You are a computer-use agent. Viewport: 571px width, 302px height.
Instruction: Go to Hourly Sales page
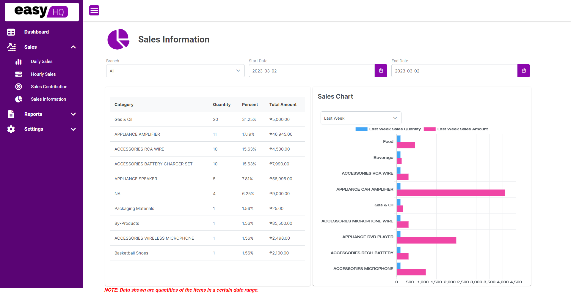pyautogui.click(x=43, y=74)
